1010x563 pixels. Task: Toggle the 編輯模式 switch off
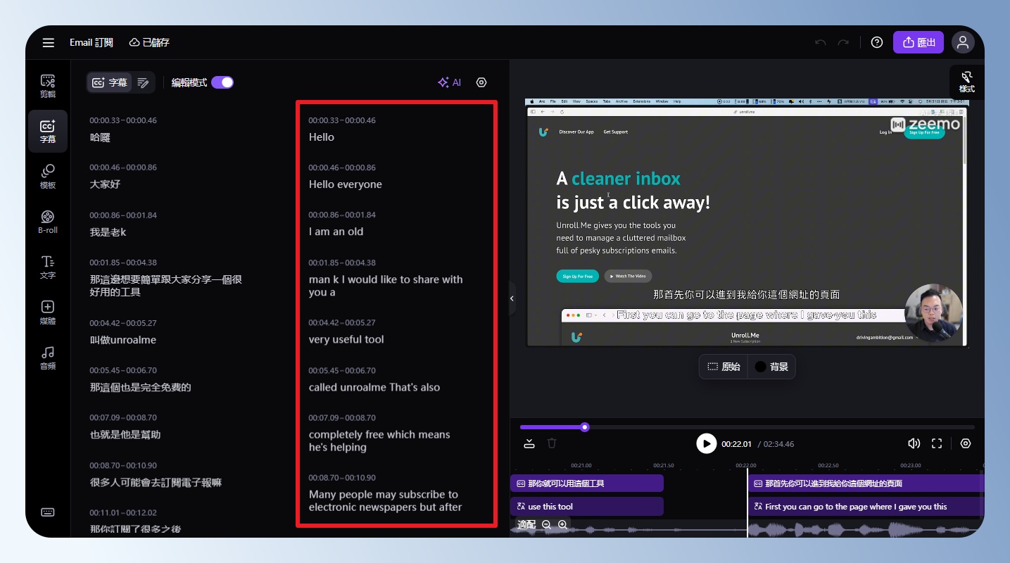pos(222,82)
